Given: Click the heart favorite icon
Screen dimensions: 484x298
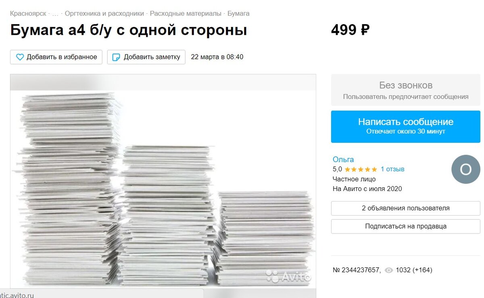Looking at the screenshot, I should coord(20,57).
